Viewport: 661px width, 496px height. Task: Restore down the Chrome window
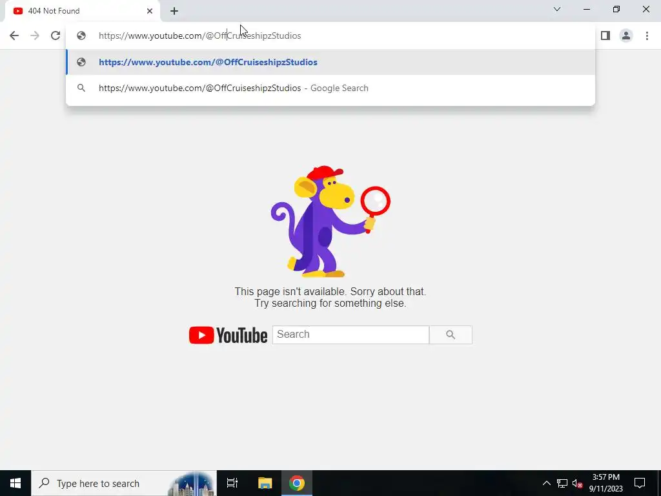tap(616, 9)
